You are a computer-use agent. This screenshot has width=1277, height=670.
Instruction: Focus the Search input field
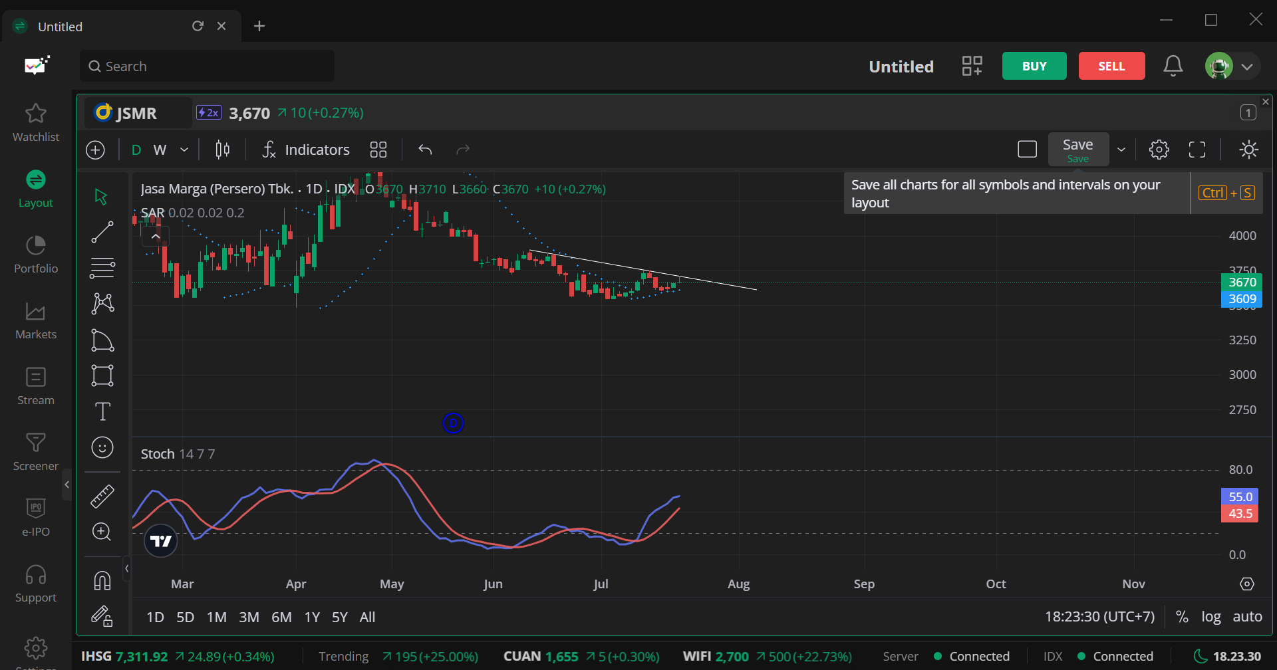(208, 66)
